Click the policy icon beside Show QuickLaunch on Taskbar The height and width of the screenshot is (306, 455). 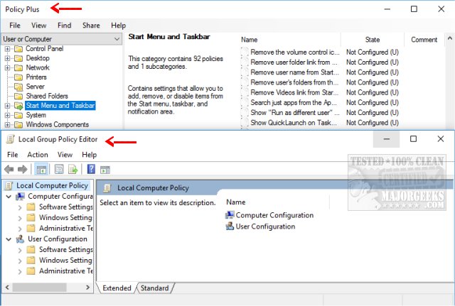245,123
